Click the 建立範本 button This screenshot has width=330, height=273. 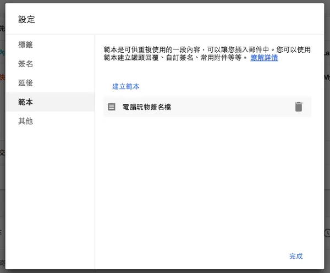[x=126, y=86]
